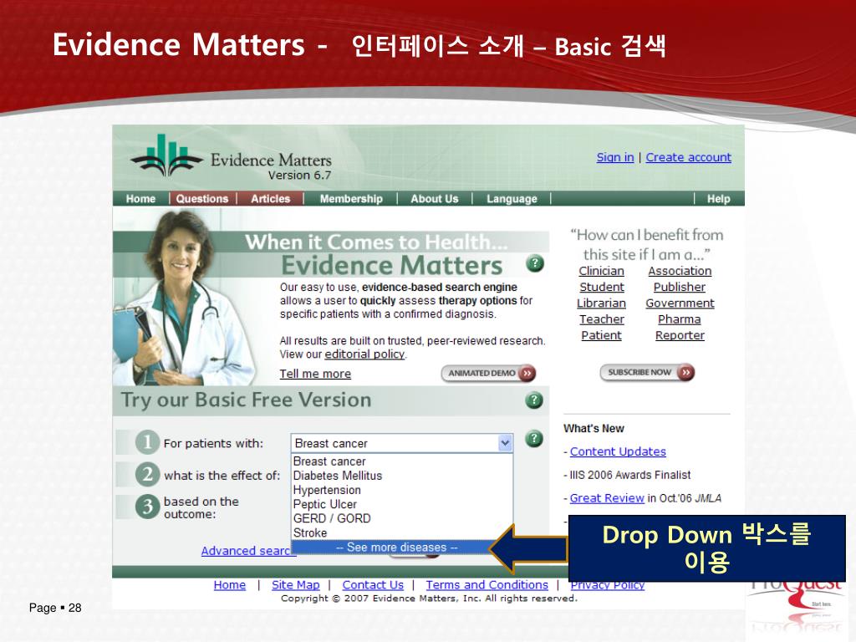Click the doctor photo banner

[184, 298]
